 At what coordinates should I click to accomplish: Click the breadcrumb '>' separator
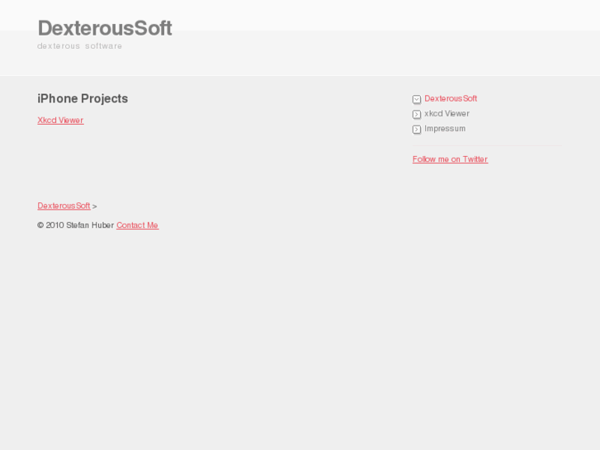click(x=95, y=206)
